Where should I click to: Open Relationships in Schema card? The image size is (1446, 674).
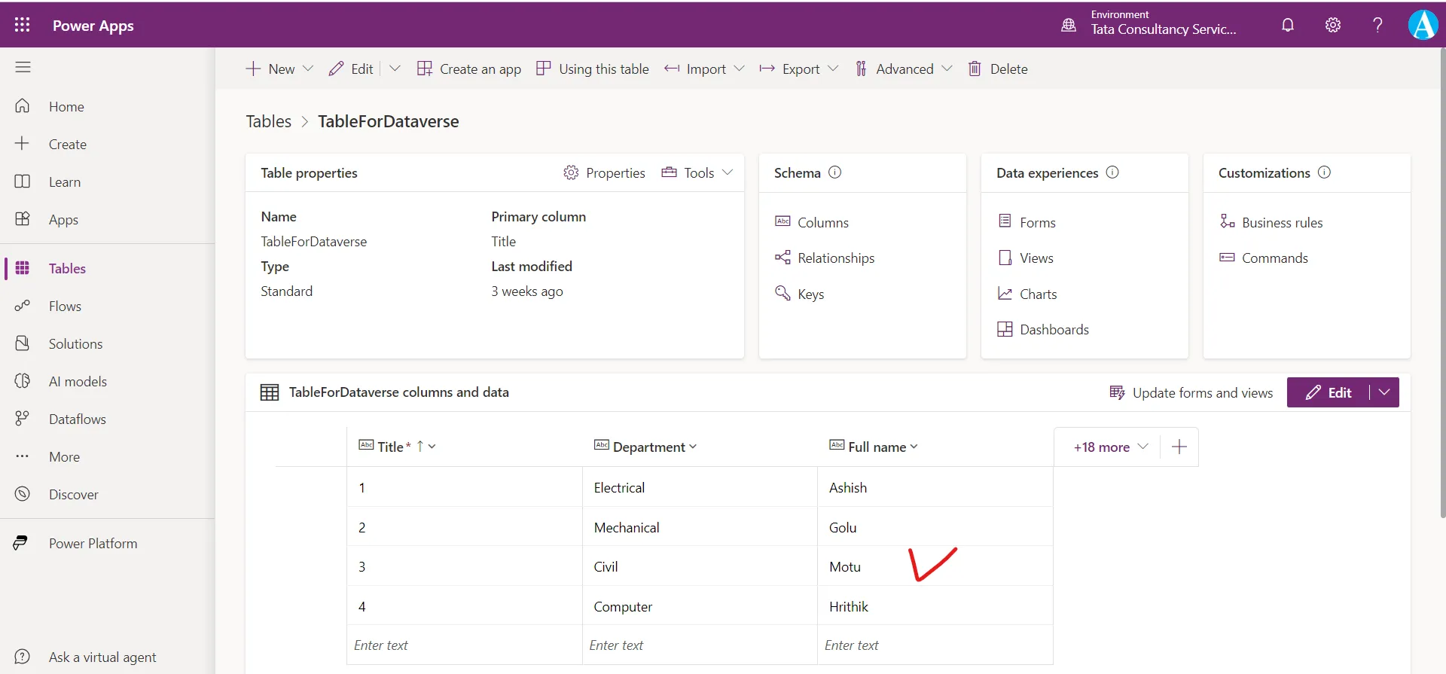825,258
